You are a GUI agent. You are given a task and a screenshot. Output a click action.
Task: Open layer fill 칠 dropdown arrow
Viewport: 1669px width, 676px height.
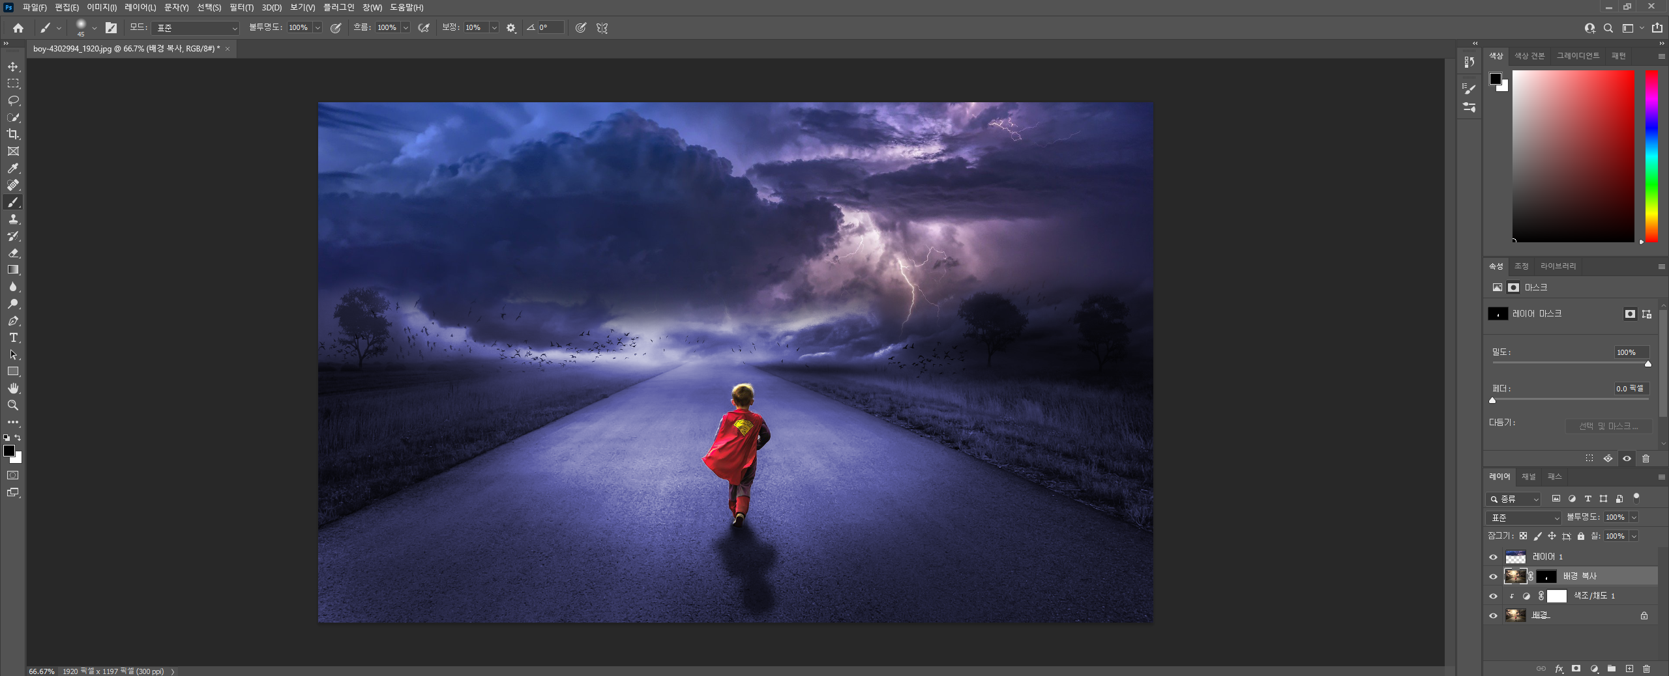point(1634,536)
